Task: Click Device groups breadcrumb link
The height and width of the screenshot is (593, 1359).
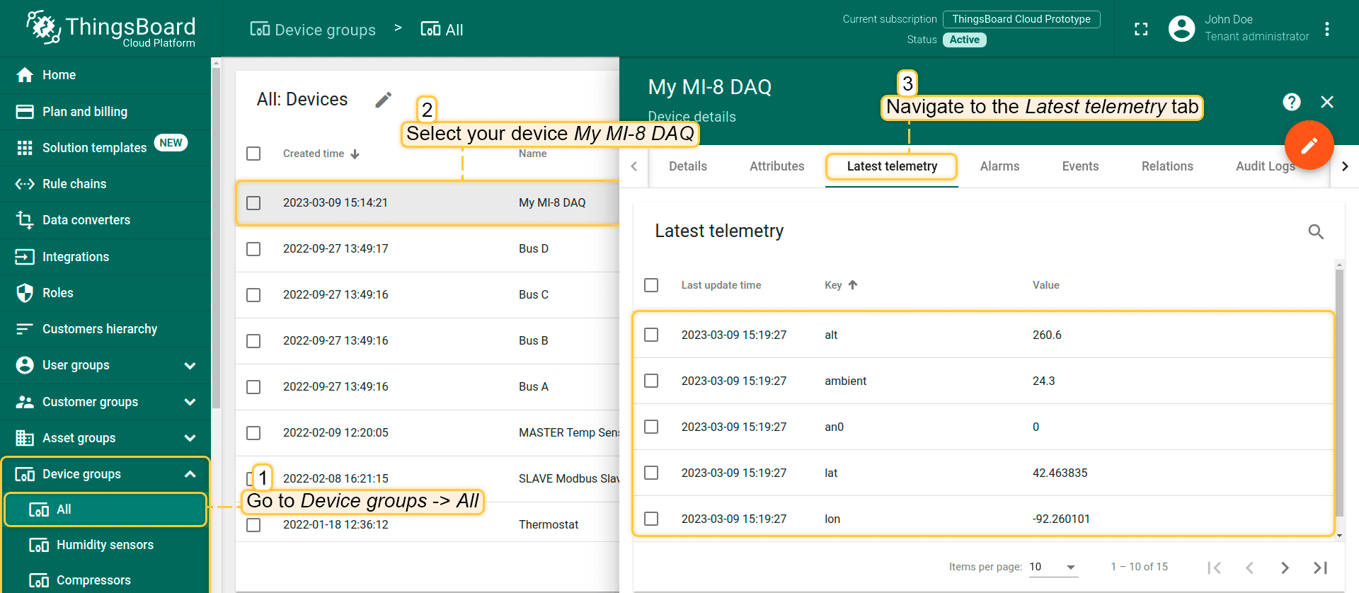Action: click(313, 30)
